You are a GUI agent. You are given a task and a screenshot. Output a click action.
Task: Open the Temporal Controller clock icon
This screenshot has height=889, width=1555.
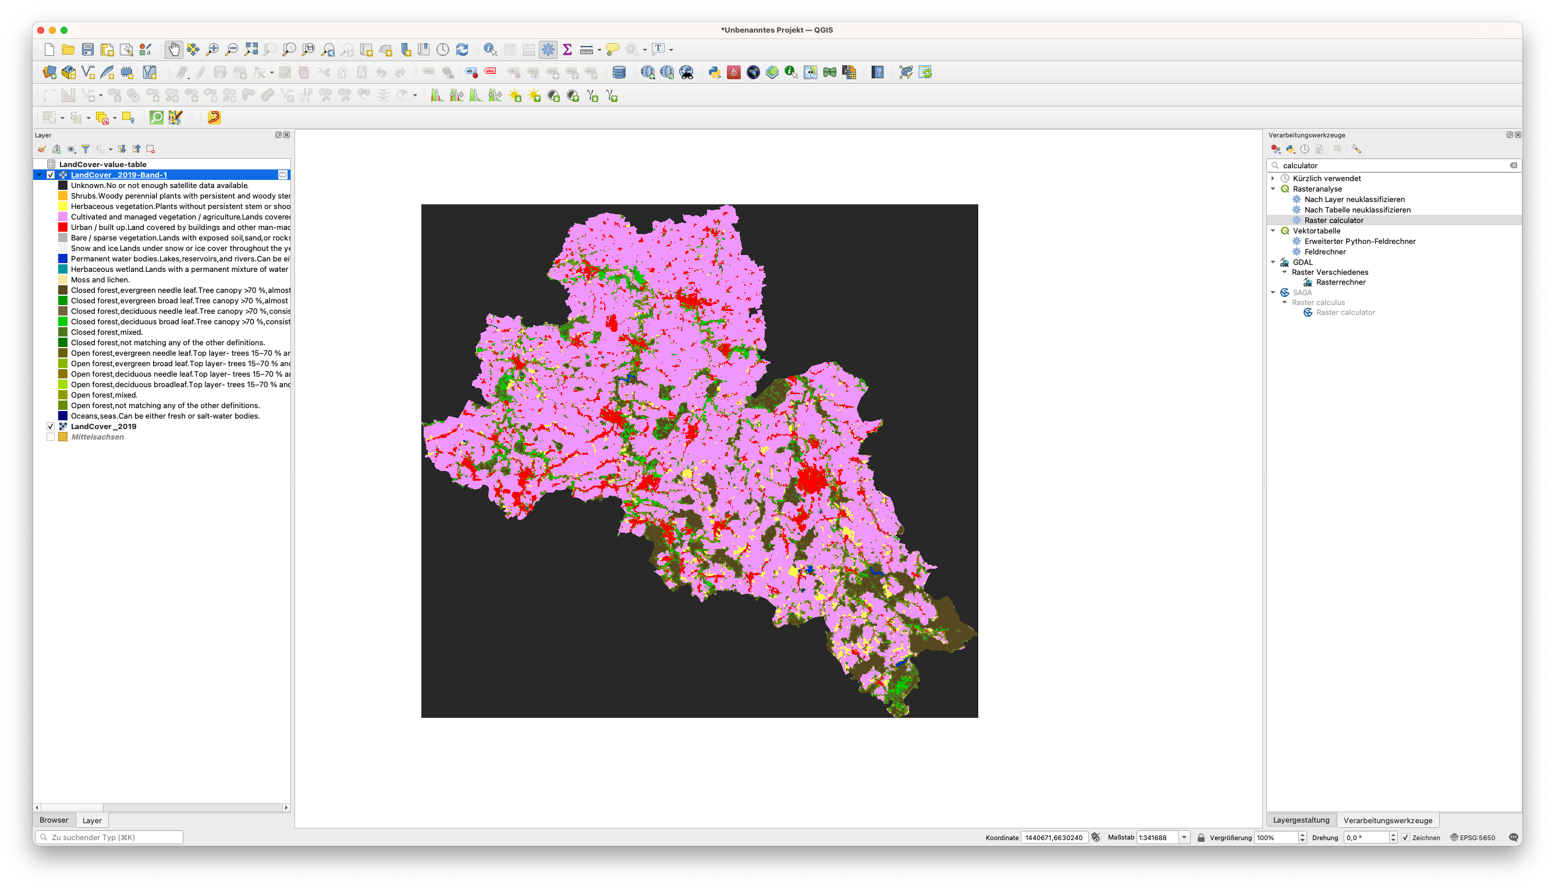pos(443,49)
